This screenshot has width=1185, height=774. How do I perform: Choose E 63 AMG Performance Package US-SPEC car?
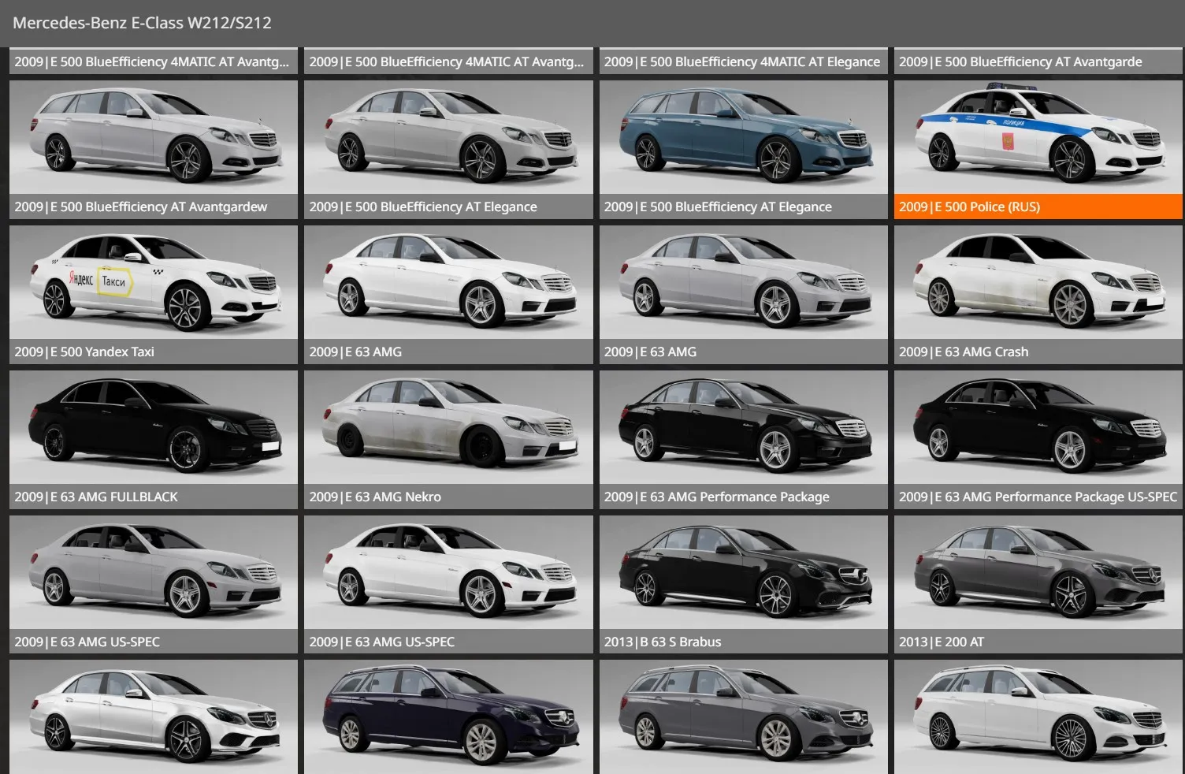(x=1038, y=427)
